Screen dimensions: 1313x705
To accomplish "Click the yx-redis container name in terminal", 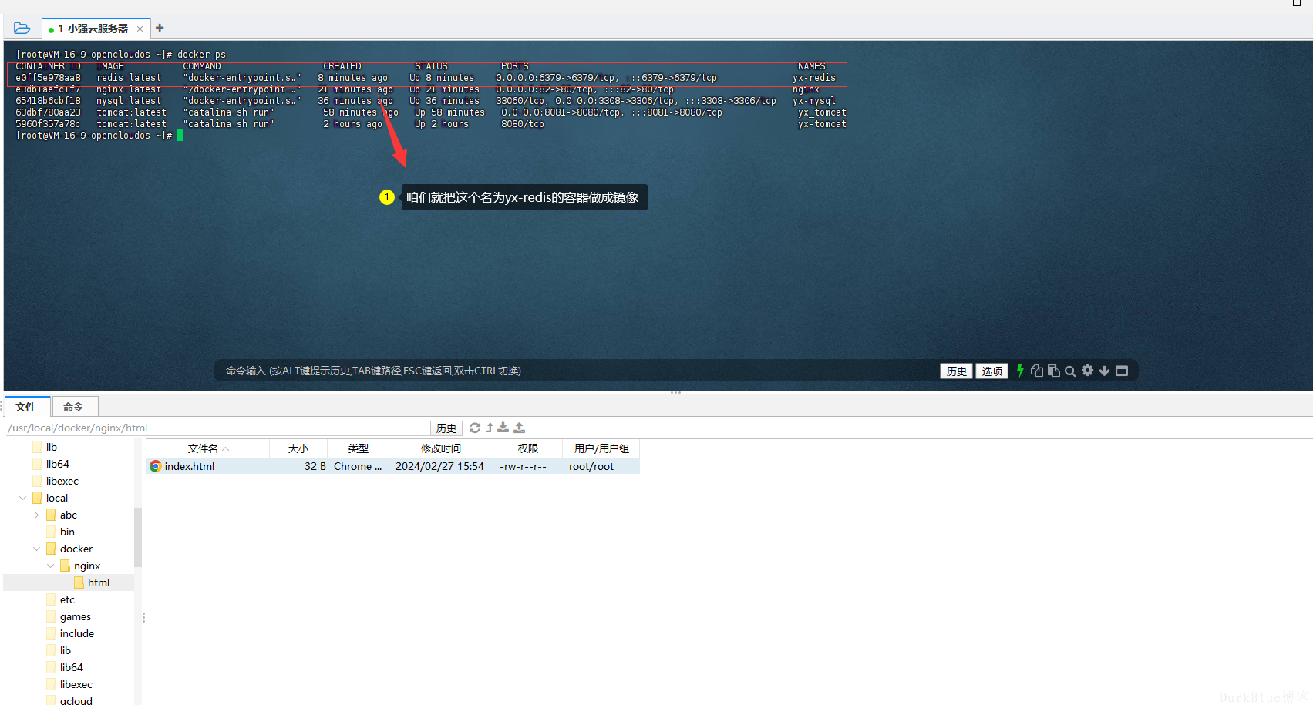I will (x=813, y=78).
